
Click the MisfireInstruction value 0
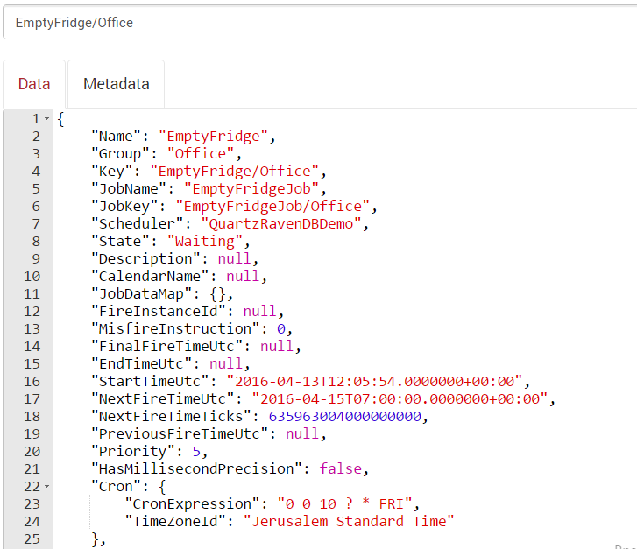click(280, 329)
